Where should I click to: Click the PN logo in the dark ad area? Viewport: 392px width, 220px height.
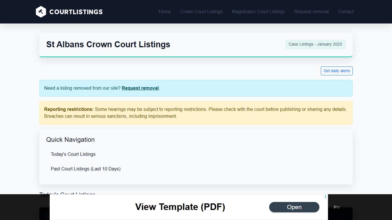(336, 207)
